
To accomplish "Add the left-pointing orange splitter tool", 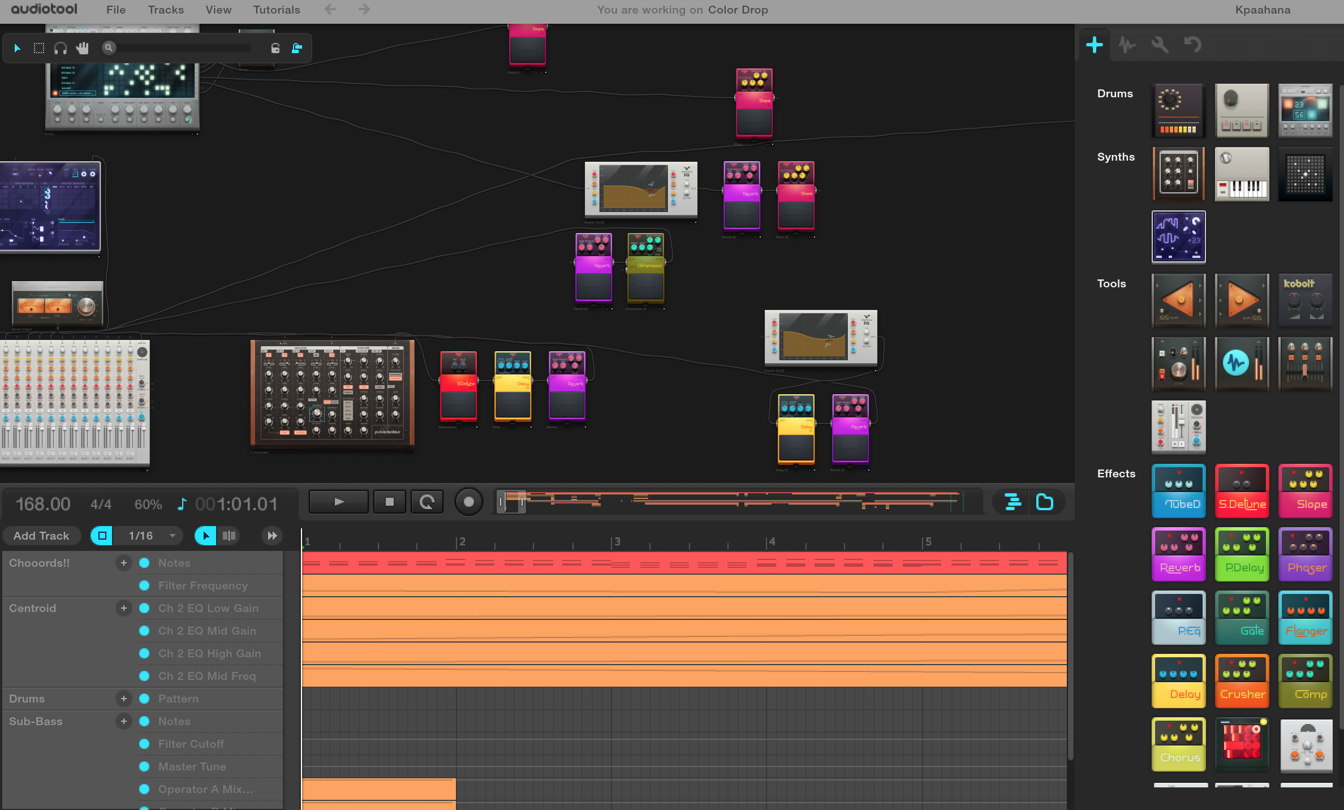I will pos(1179,301).
